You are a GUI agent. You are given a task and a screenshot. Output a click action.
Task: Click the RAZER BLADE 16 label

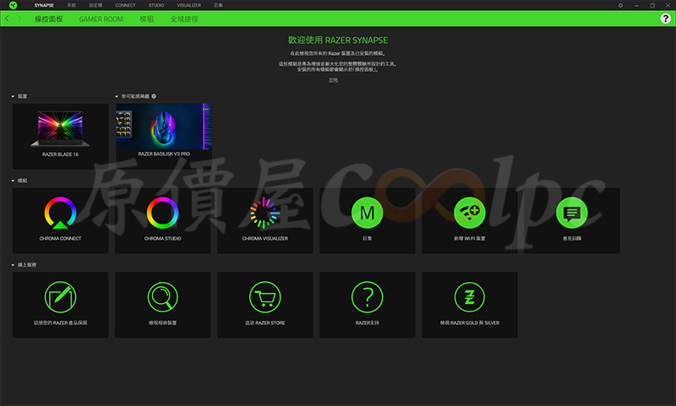[60, 154]
